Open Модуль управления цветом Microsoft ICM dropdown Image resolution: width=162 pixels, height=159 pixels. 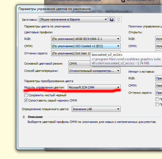tap(94, 87)
